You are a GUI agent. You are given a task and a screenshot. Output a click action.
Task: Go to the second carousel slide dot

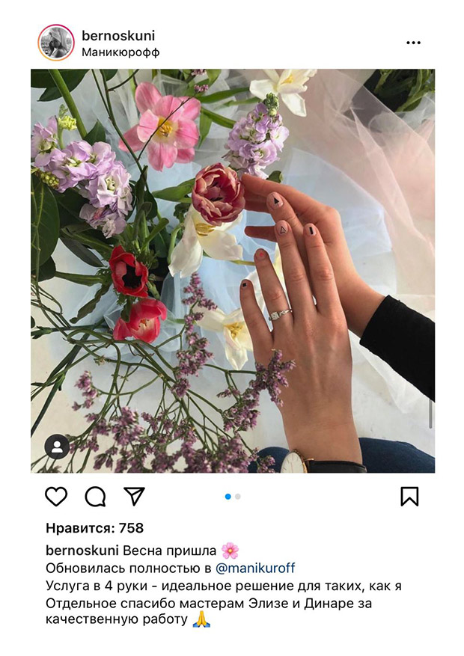point(238,497)
